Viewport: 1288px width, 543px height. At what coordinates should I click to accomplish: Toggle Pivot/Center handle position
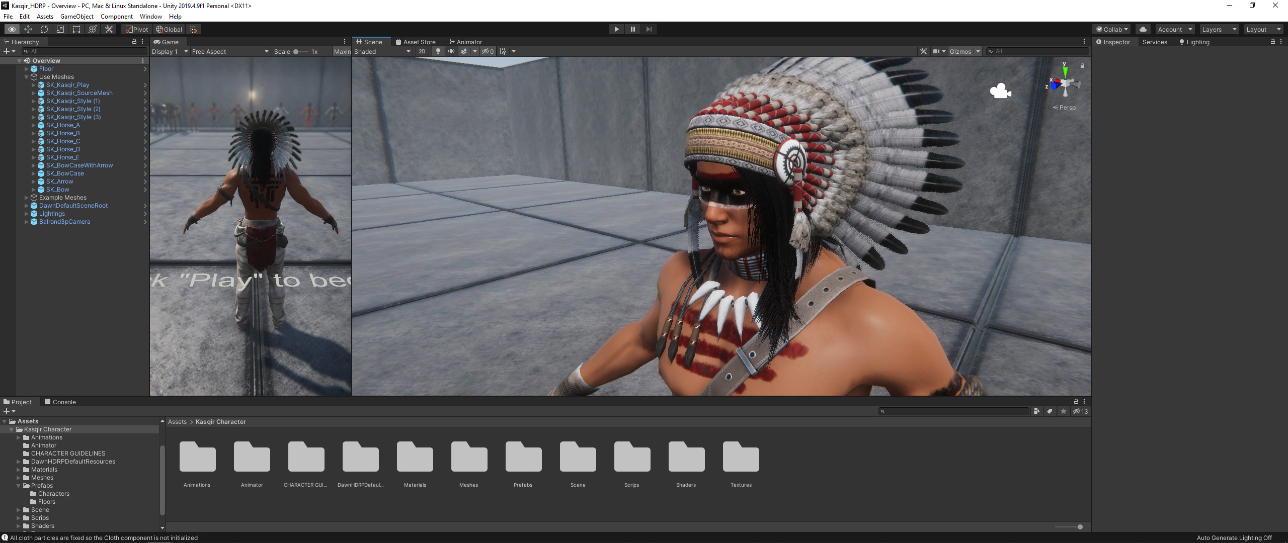pyautogui.click(x=137, y=29)
